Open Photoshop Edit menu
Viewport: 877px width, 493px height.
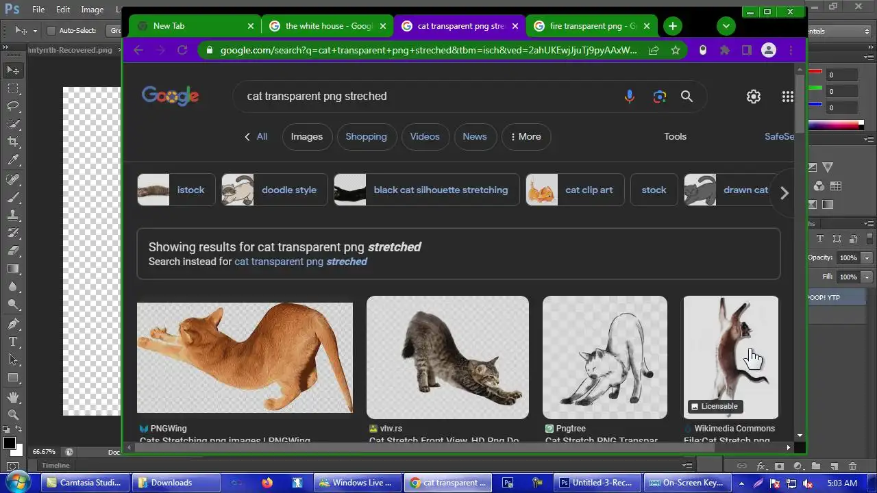[x=63, y=10]
